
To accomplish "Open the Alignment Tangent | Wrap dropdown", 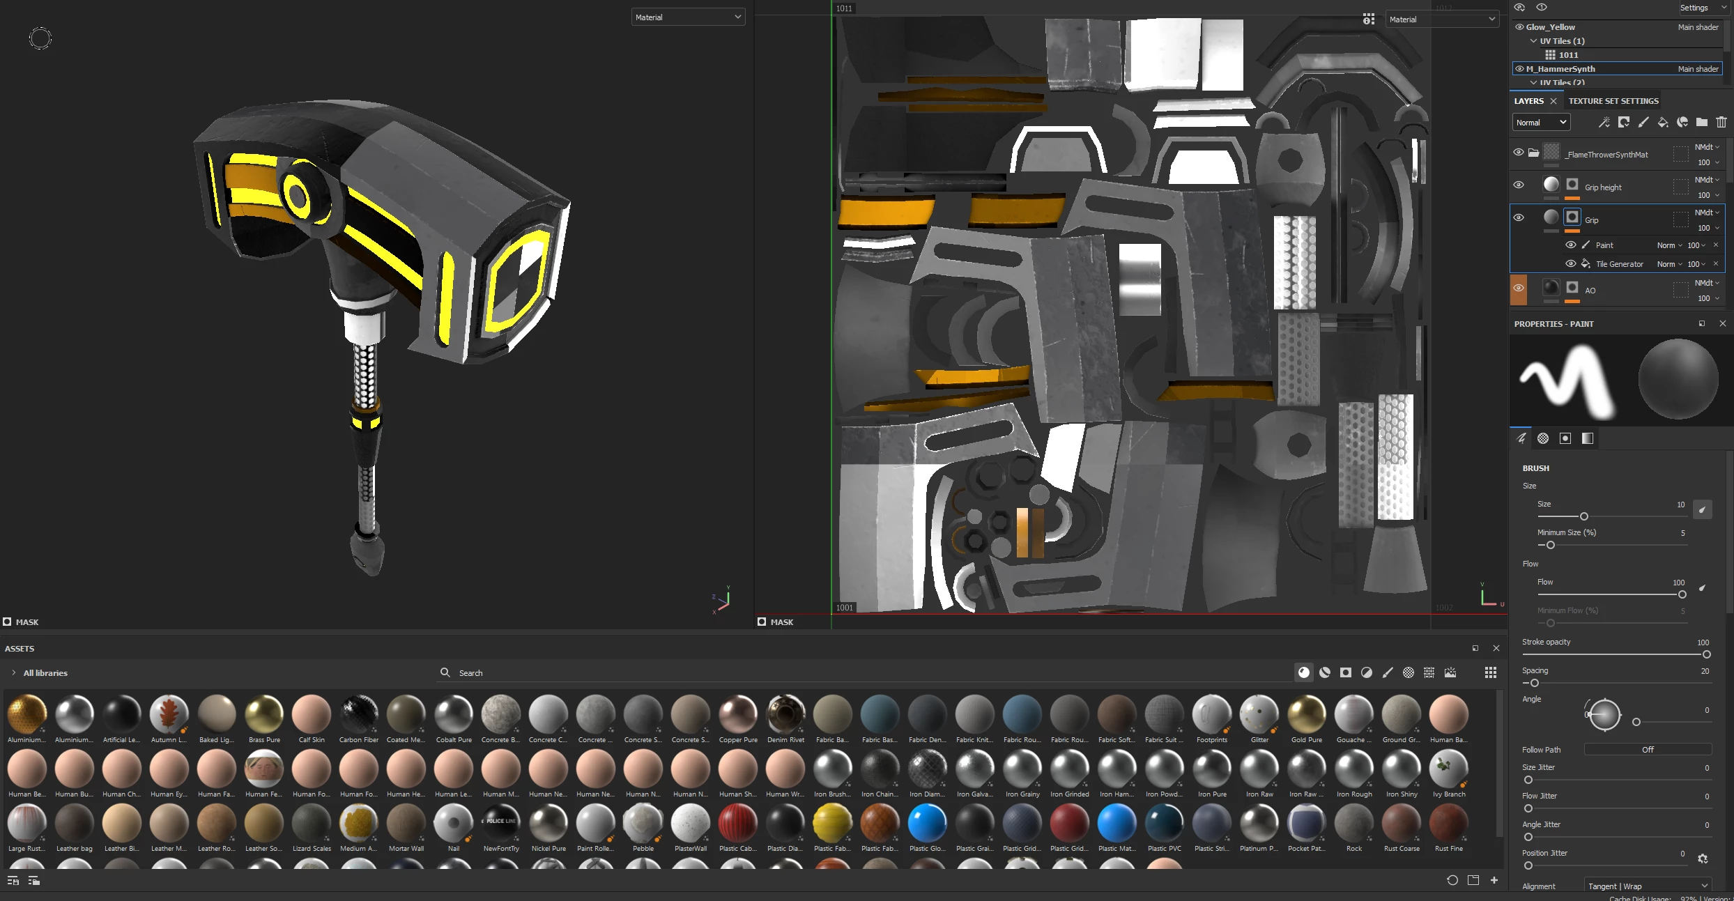I will [1648, 886].
